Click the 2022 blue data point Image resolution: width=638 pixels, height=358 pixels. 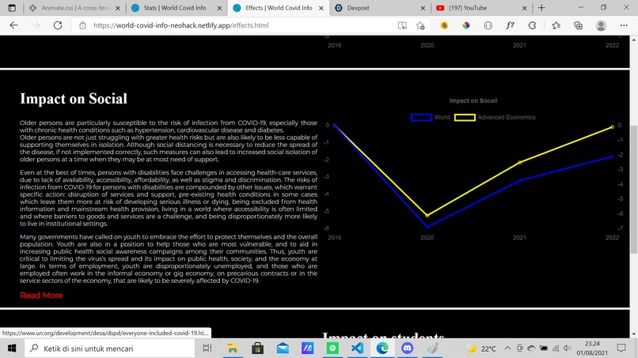click(x=613, y=156)
